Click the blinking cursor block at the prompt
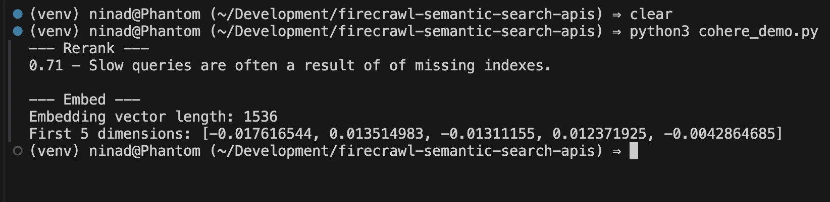 [x=634, y=151]
